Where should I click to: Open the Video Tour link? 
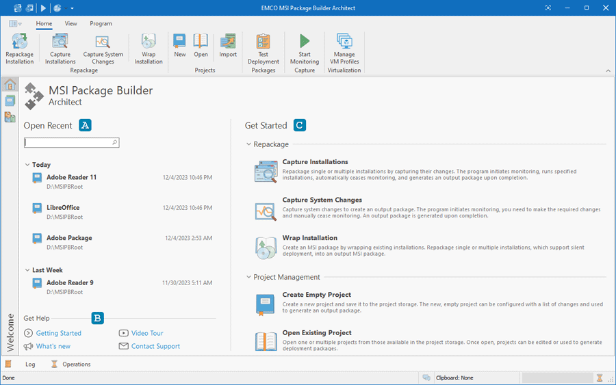147,333
